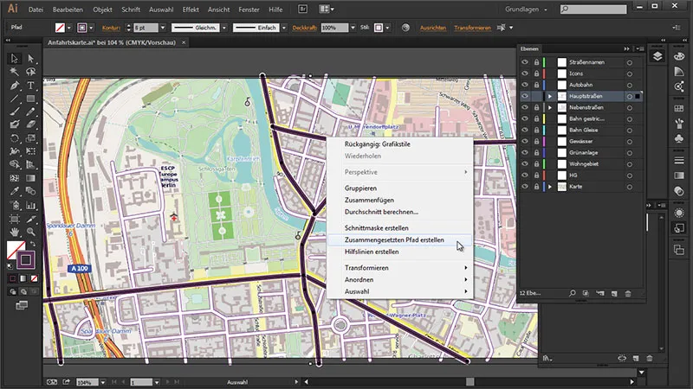693x389 pixels.
Task: Open the Einfach brush definition dropdown
Action: click(x=284, y=28)
